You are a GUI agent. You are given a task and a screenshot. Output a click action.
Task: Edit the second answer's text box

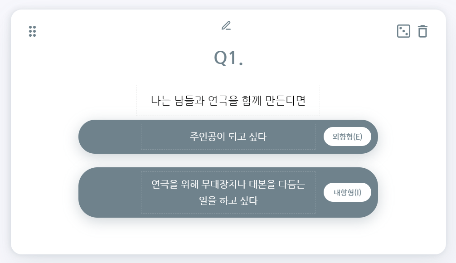[x=228, y=192]
